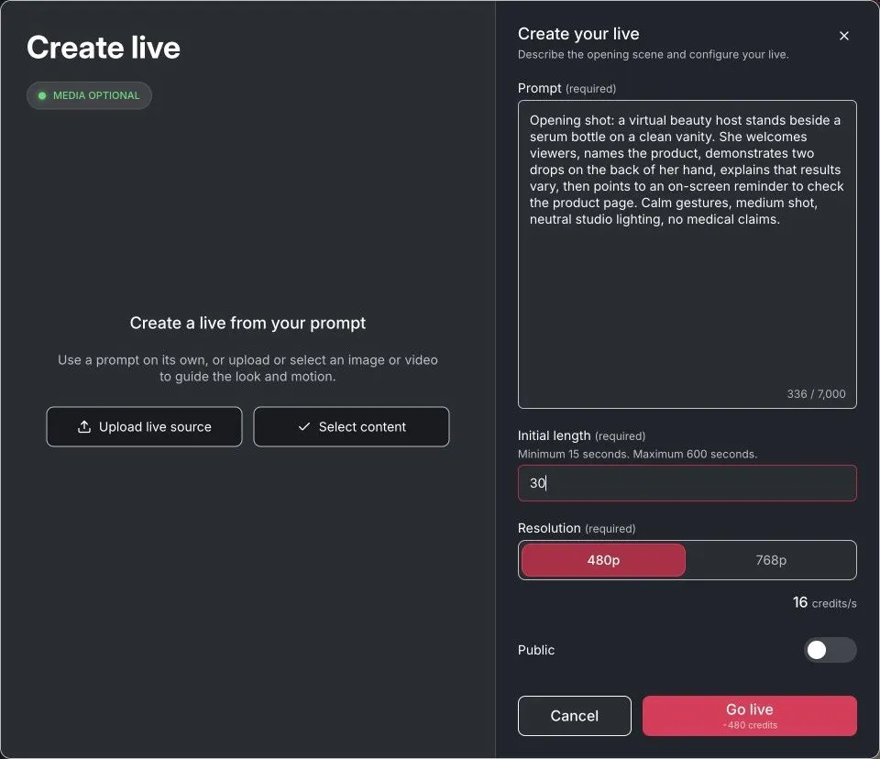
Task: Click the Initial length (required) label
Action: click(x=581, y=435)
